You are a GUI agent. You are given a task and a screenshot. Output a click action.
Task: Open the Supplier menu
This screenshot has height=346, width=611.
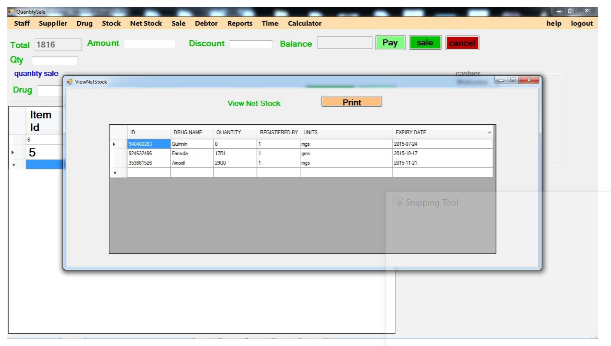(53, 23)
